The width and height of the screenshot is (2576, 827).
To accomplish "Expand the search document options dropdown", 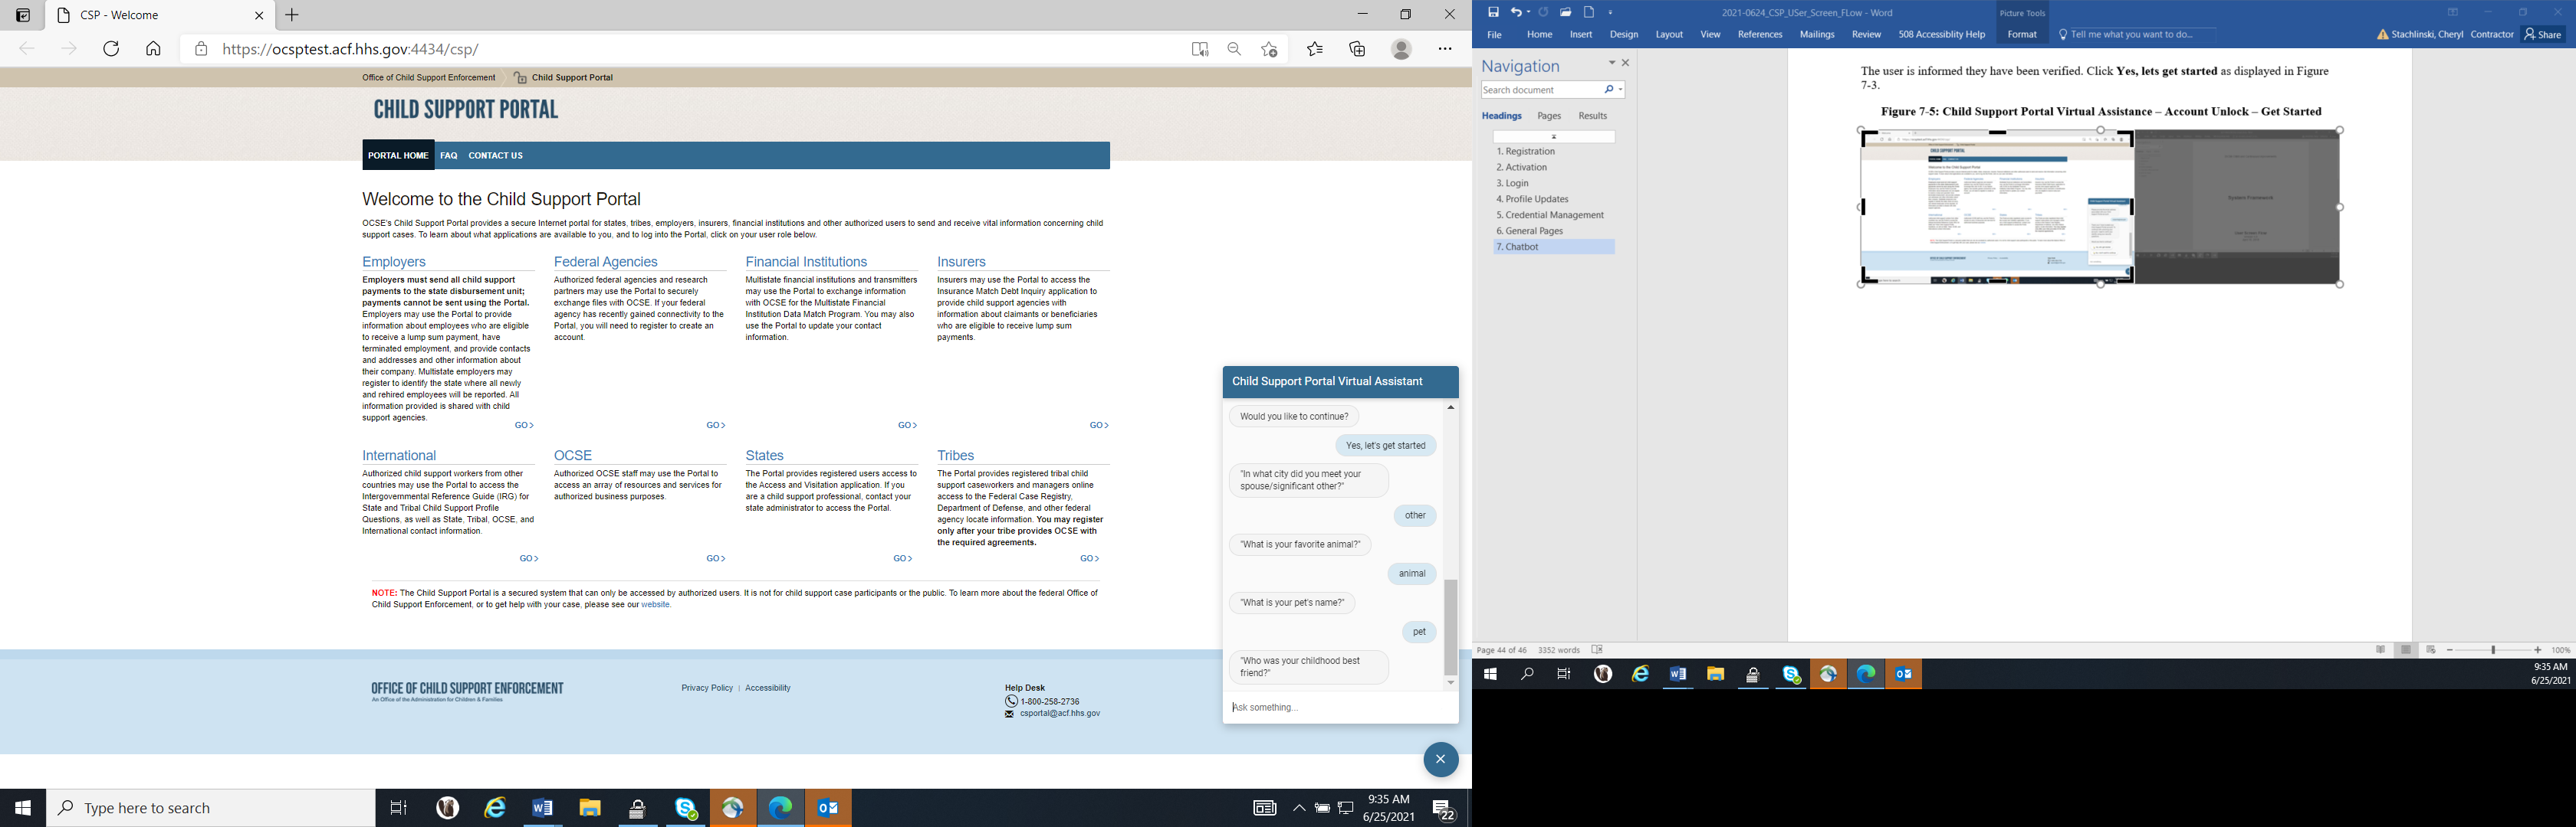I will pos(1620,90).
